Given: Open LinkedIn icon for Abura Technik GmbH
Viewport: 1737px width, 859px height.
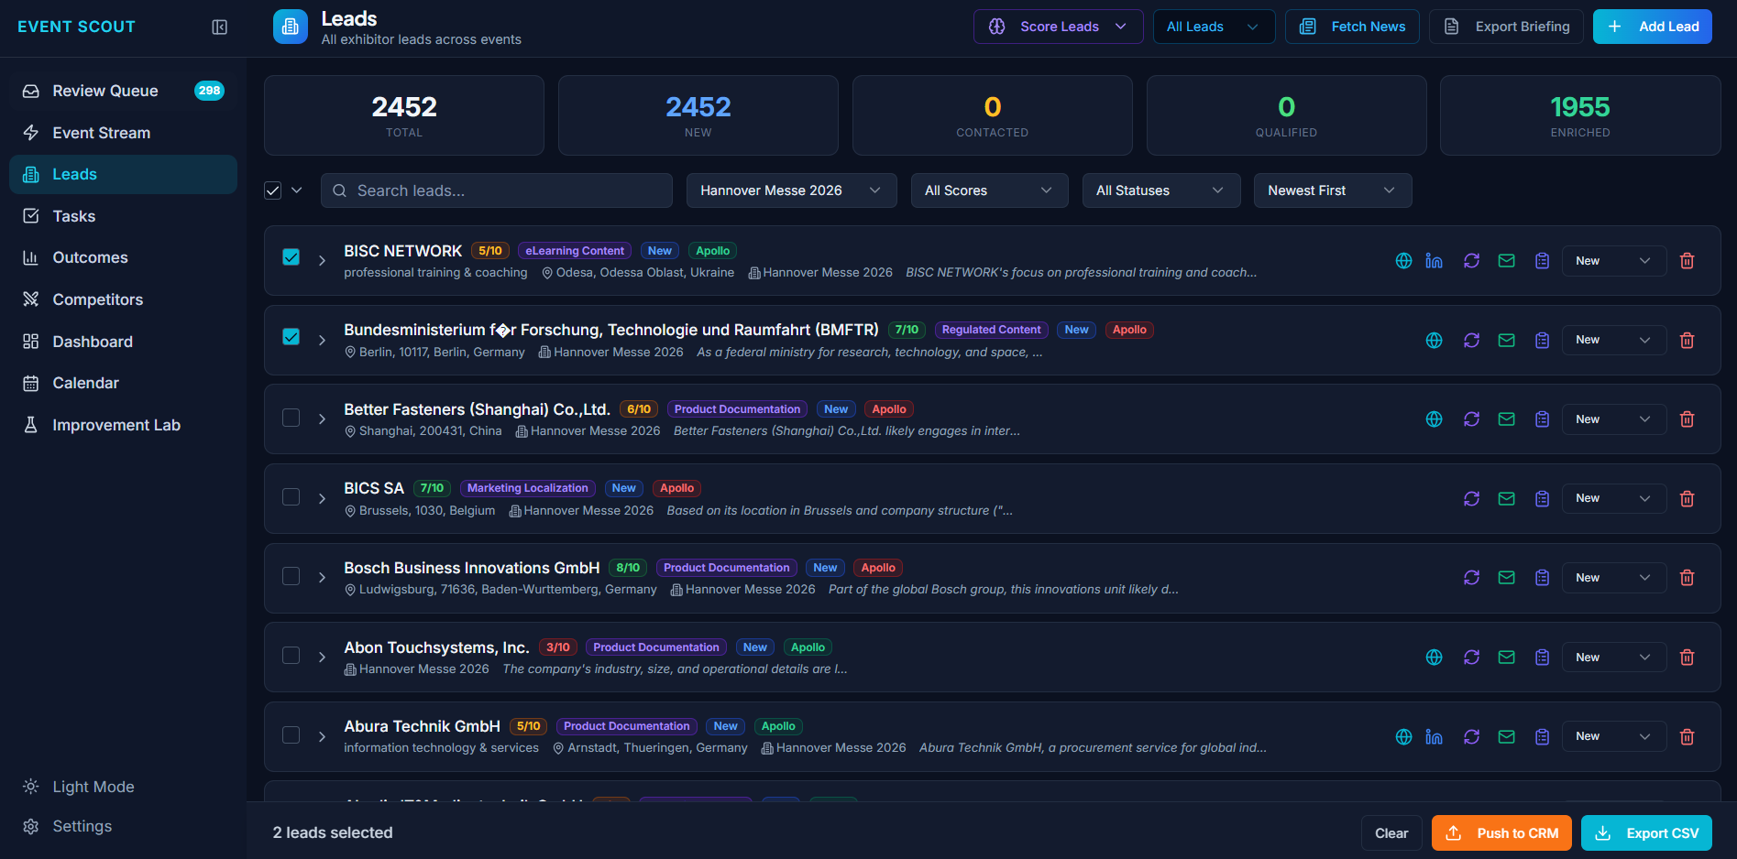Looking at the screenshot, I should click(1435, 737).
